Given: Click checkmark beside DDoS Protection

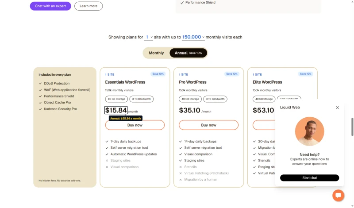Looking at the screenshot, I should coord(40,84).
